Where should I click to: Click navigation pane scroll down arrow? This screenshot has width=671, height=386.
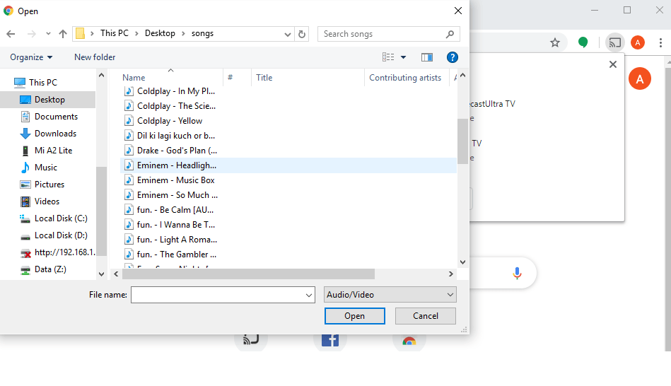click(101, 274)
